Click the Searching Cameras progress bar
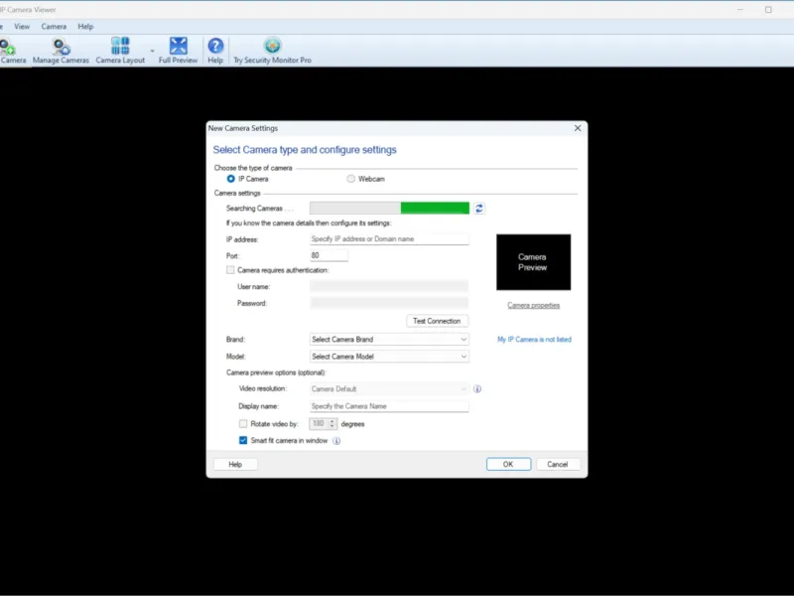Viewport: 794px width, 596px height. click(389, 208)
